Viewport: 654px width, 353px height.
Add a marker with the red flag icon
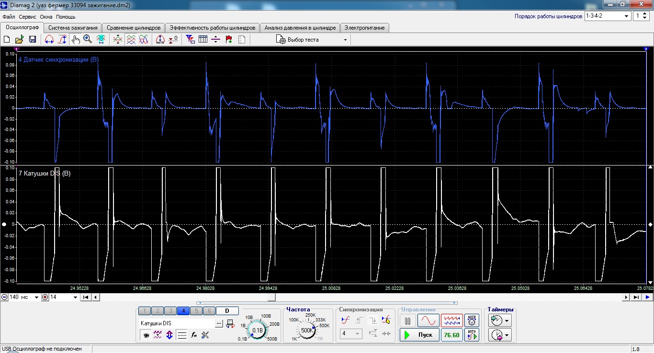pyautogui.click(x=228, y=40)
